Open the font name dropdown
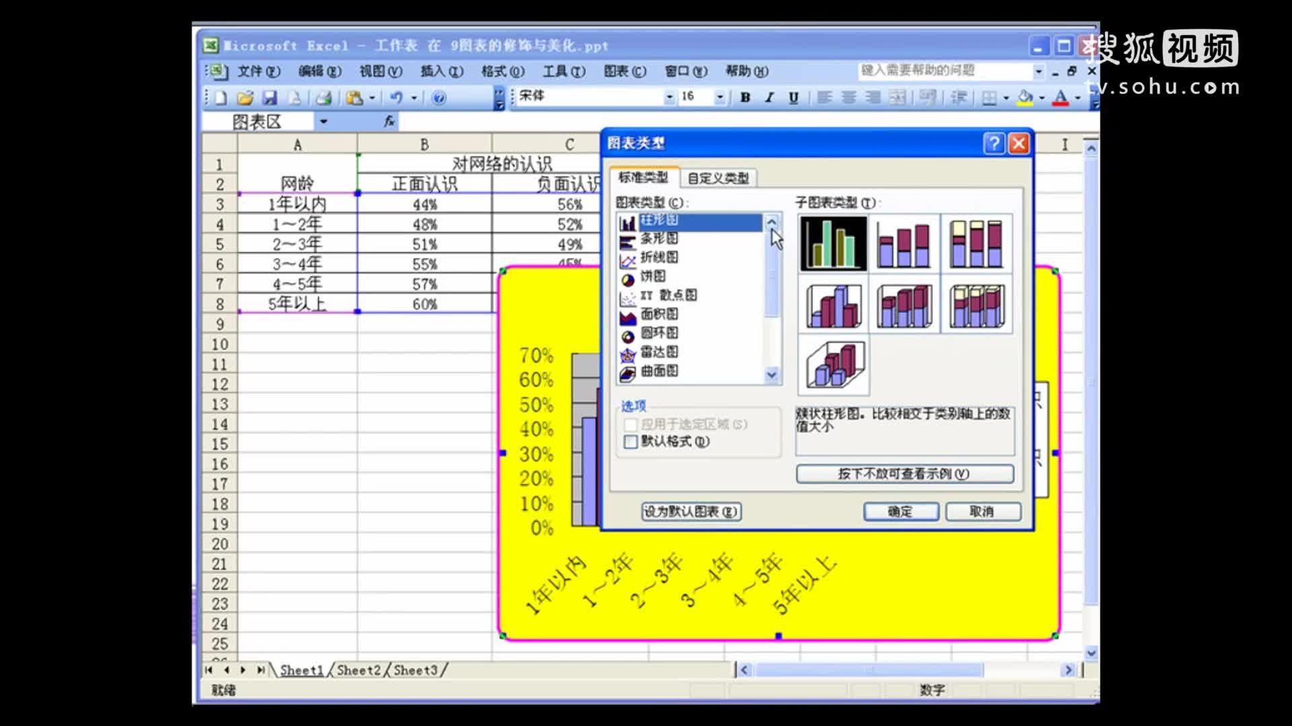The height and width of the screenshot is (726, 1292). tap(669, 97)
